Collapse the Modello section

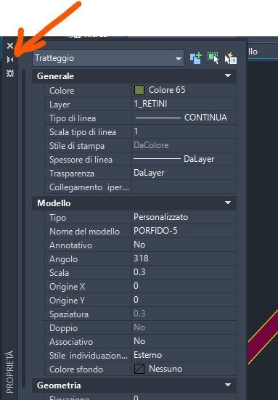228,203
